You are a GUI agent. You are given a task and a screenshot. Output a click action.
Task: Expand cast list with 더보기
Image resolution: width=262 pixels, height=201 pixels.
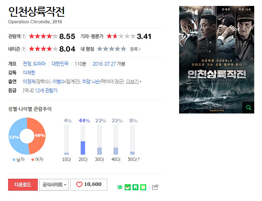(x=134, y=82)
